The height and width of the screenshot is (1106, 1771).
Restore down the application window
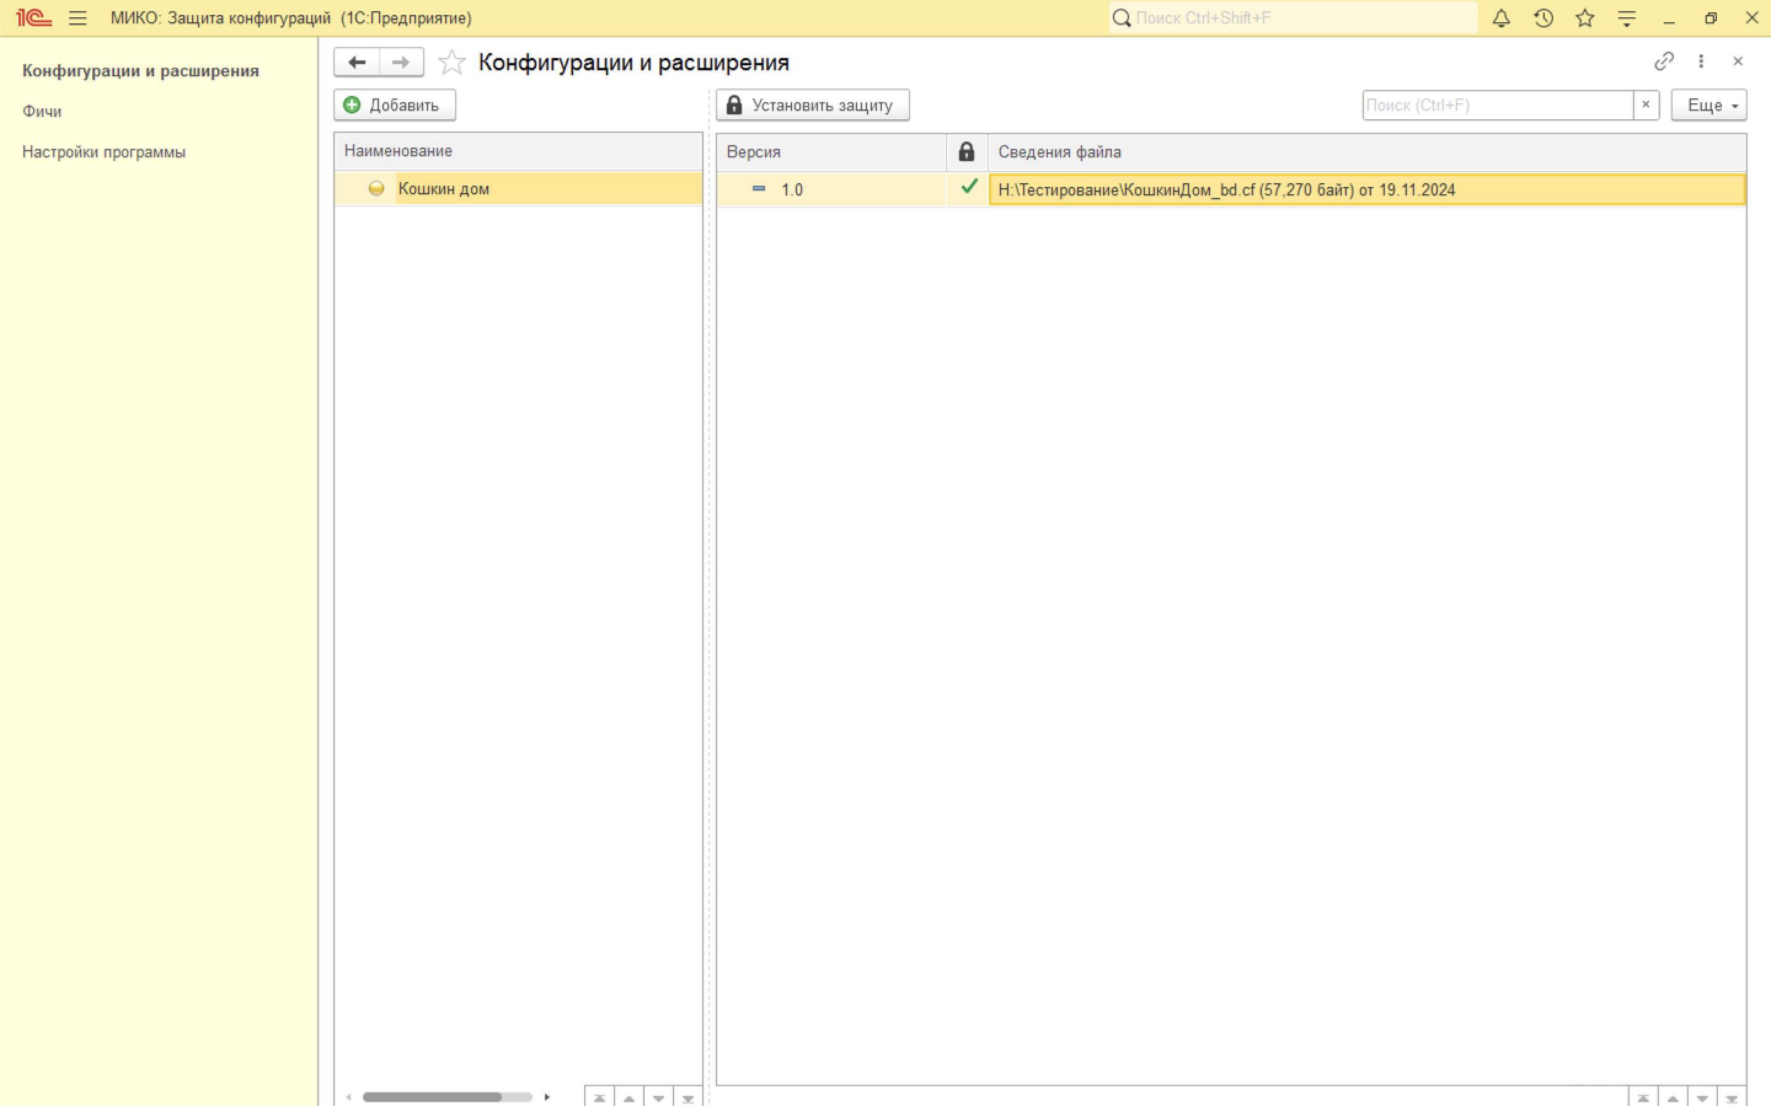coord(1710,18)
